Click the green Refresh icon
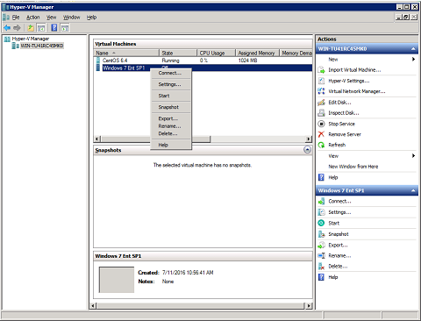This screenshot has width=421, height=321. [321, 145]
